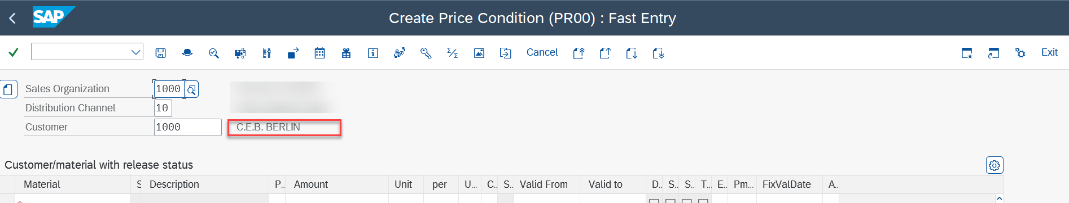Tick the checkbox under T.. column
Screen dimensions: 1069x203
coord(703,201)
